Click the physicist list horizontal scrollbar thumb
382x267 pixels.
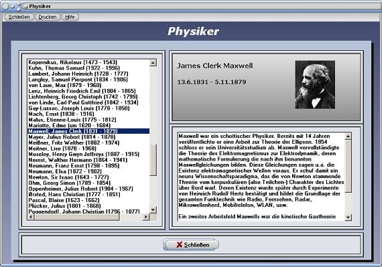coord(77,217)
